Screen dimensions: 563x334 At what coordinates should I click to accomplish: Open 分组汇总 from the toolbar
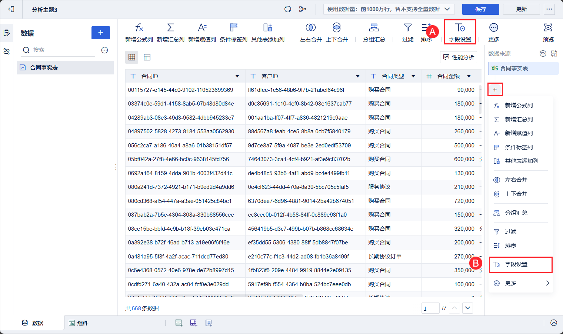[x=374, y=32]
